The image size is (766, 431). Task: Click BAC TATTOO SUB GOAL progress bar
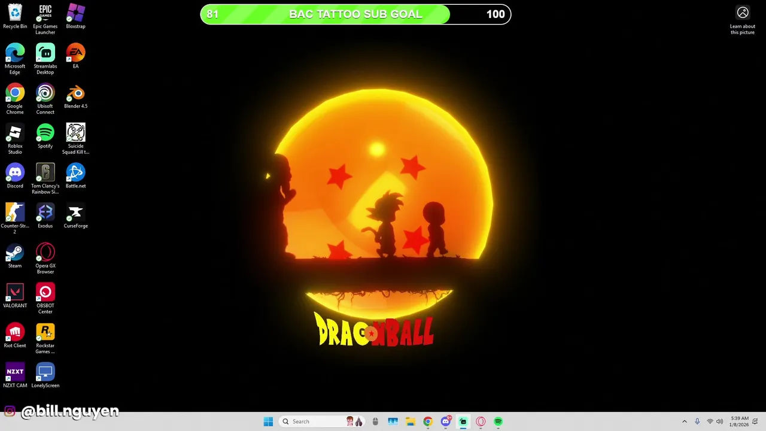[355, 14]
